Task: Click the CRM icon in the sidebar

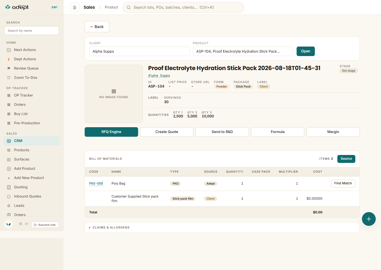Action: (x=9, y=141)
